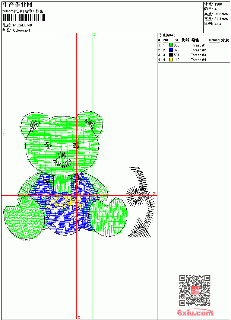Click the bear's zigzag stitched mouth

[62, 163]
